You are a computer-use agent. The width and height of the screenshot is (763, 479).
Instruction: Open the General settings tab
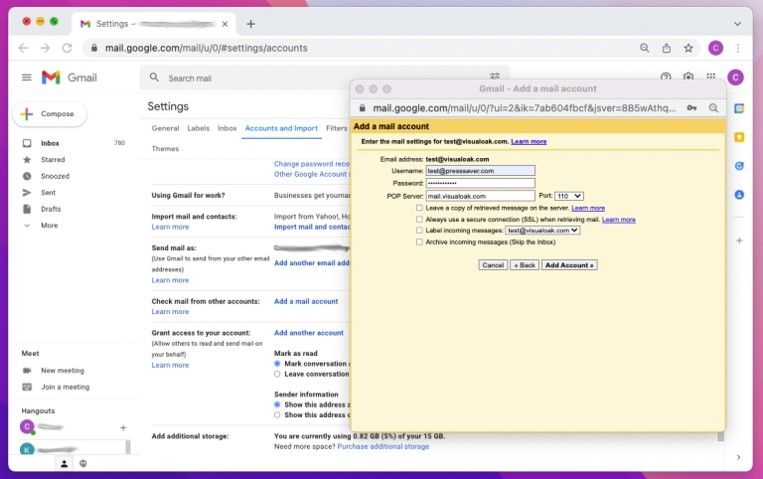(166, 128)
